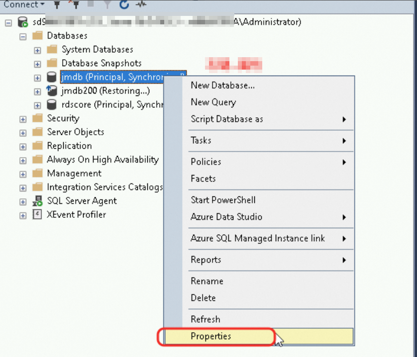This screenshot has height=357, width=417.
Task: Click the Refresh circular arrow icon
Action: (124, 4)
